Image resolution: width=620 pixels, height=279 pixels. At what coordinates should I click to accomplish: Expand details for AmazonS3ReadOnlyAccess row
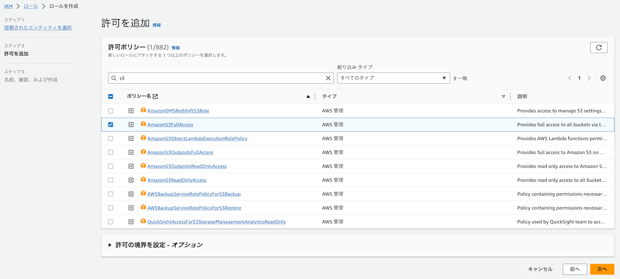[131, 180]
